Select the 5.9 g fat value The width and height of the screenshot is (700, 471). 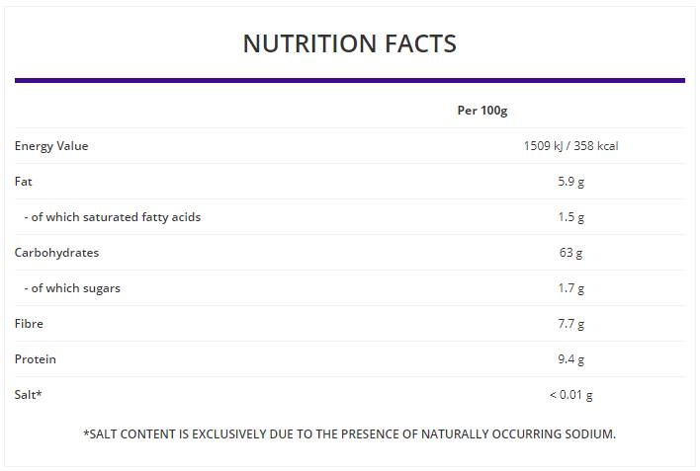click(x=570, y=182)
